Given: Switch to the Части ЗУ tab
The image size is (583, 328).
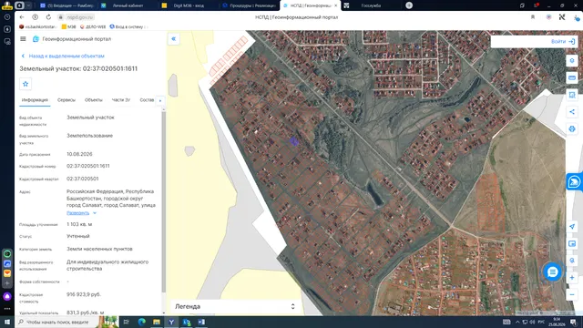Looking at the screenshot, I should coord(121,100).
